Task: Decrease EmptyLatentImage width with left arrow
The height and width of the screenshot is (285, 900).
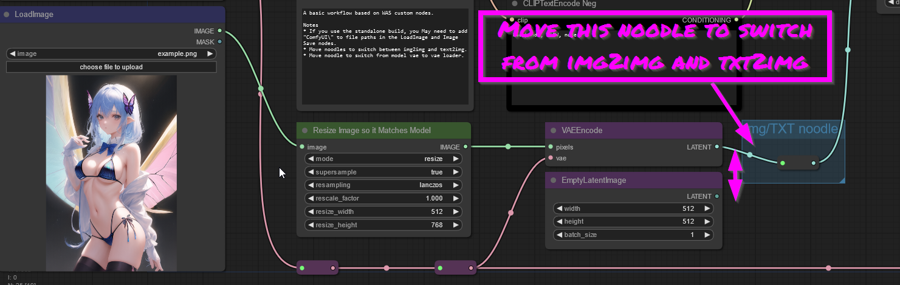Action: point(560,208)
